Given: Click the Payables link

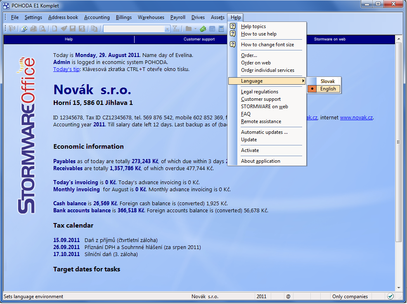Looking at the screenshot, I should click(64, 161).
